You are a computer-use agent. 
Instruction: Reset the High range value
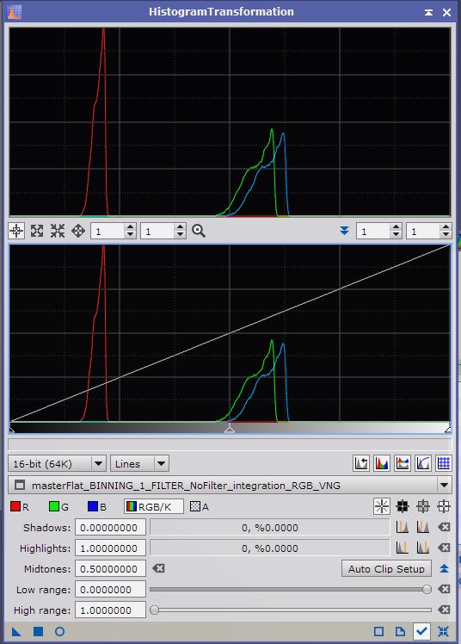444,610
